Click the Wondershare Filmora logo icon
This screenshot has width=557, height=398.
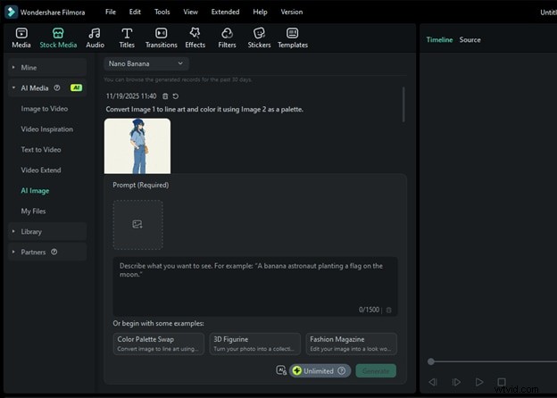[11, 12]
